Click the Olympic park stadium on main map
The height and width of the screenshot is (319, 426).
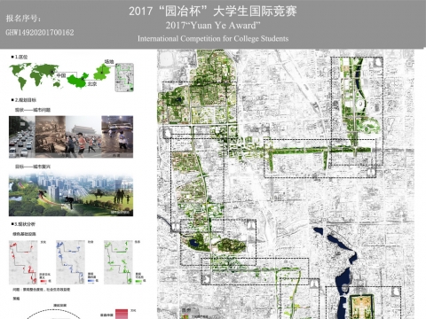(360, 105)
